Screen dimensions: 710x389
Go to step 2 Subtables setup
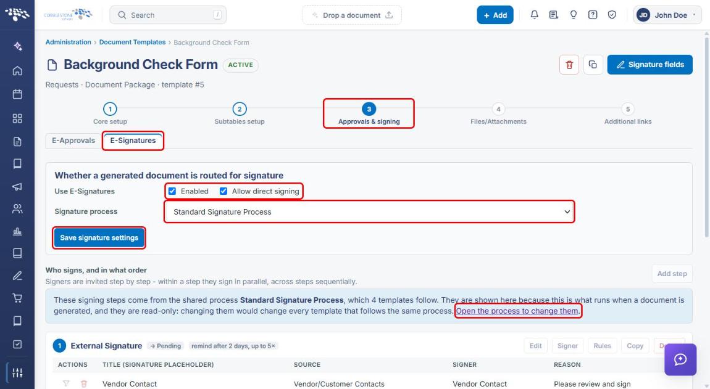point(240,113)
